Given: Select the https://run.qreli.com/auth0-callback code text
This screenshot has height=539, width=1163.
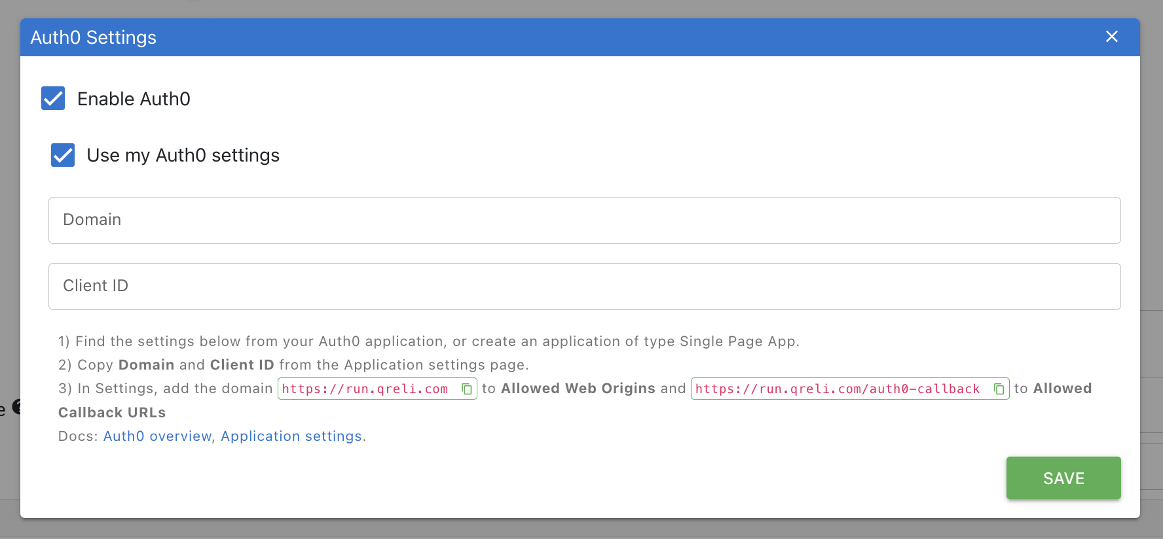Looking at the screenshot, I should pos(837,389).
